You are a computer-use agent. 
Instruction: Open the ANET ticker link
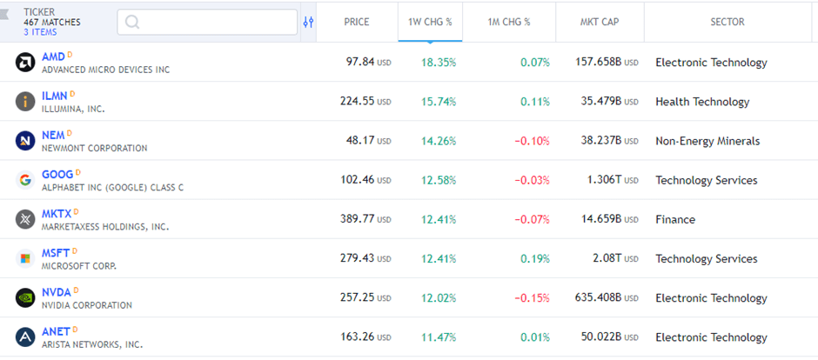(x=56, y=332)
